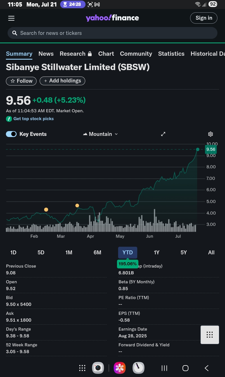This screenshot has height=377, width=225.
Task: Open the locked Research tab
Action: coord(76,54)
